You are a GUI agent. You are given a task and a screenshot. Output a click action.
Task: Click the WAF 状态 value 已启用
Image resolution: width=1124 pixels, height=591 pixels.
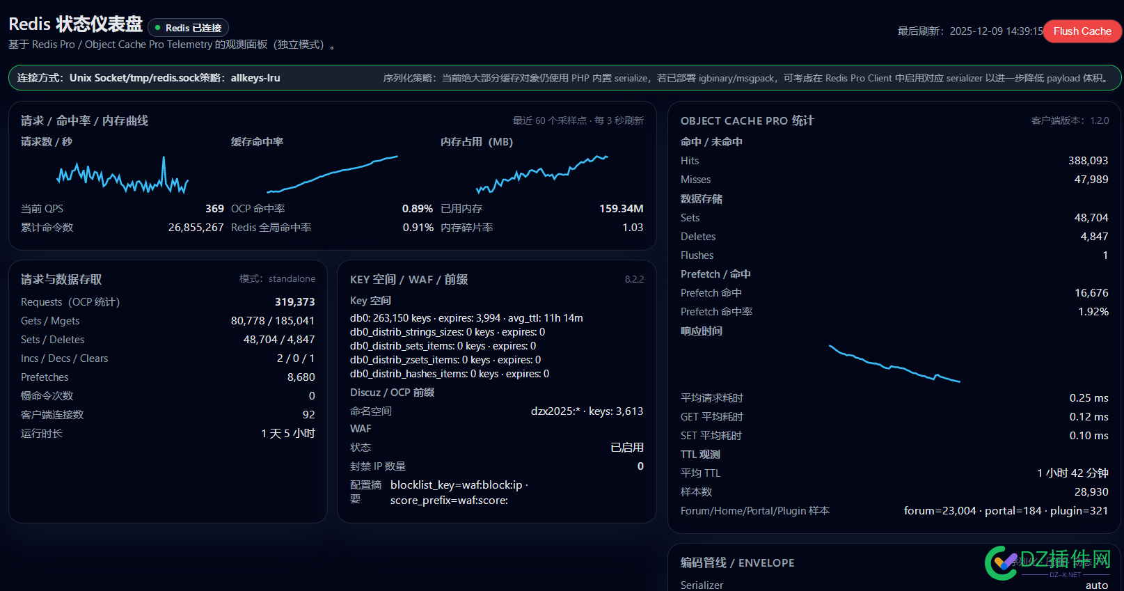click(627, 448)
